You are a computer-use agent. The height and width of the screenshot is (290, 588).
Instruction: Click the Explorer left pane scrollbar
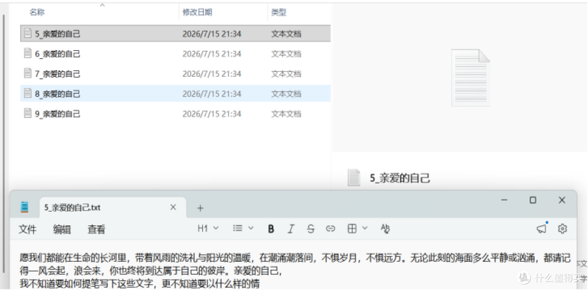tap(4, 143)
